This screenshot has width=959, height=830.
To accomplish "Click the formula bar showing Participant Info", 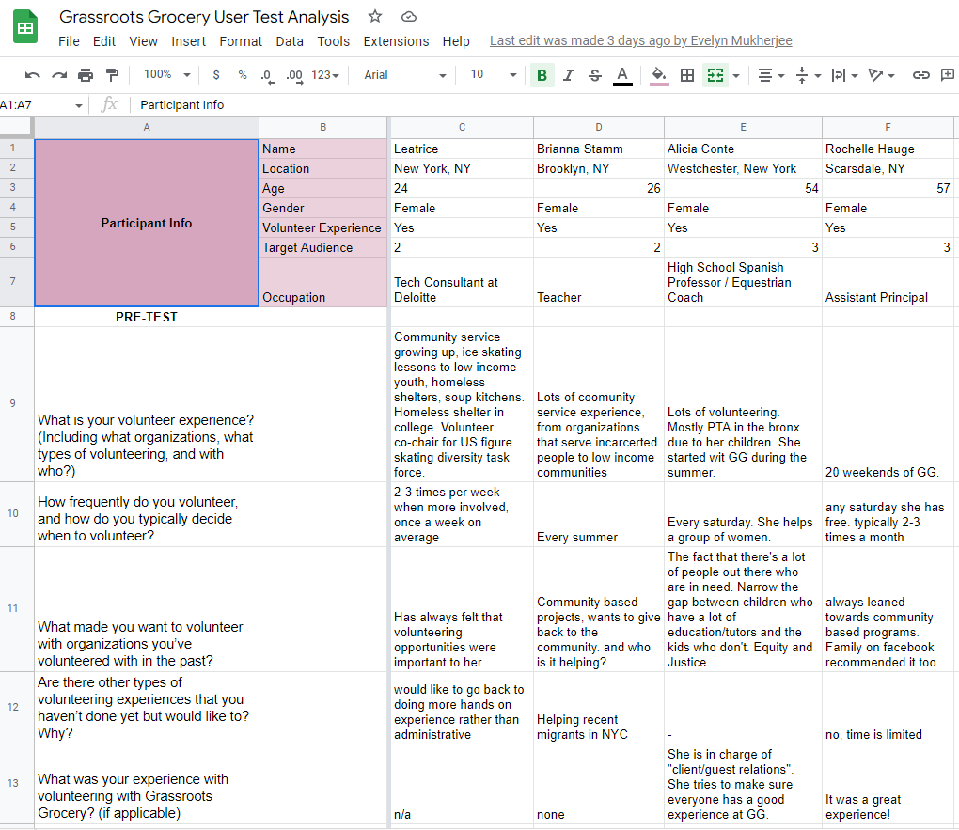I will [x=544, y=105].
